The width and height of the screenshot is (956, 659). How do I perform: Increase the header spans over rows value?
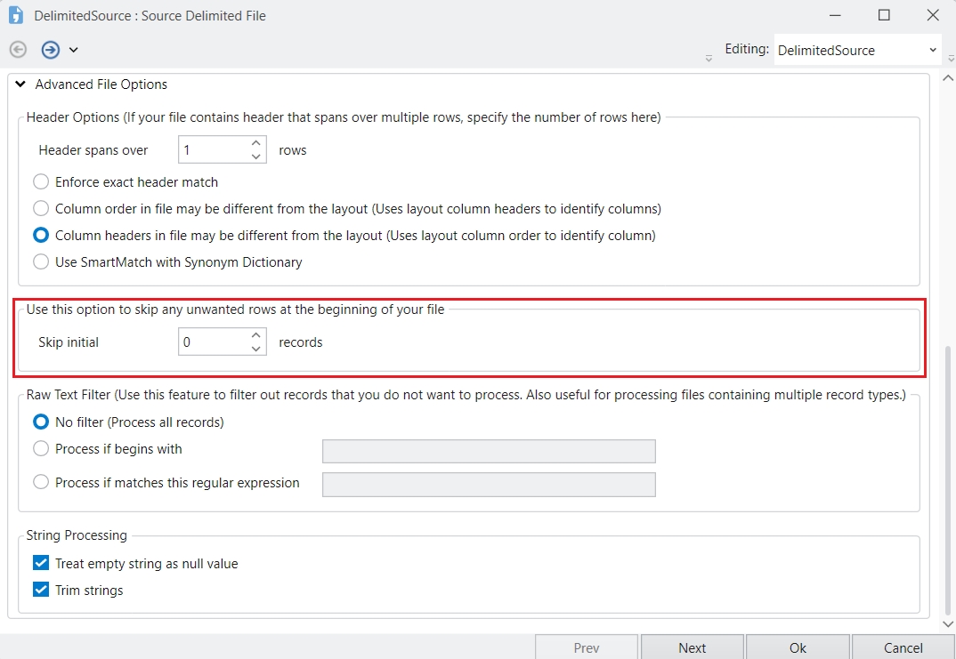(x=256, y=143)
